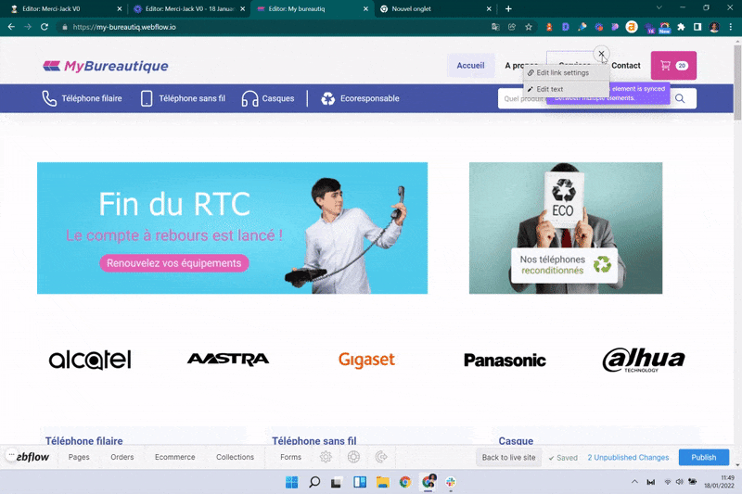
Task: Open Chrome extensions puzzle icon
Action: 681,27
